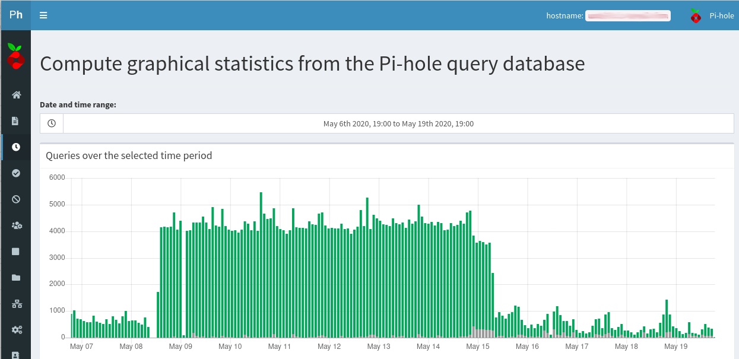Open the whitelist checkmark icon
739x359 pixels.
point(16,173)
